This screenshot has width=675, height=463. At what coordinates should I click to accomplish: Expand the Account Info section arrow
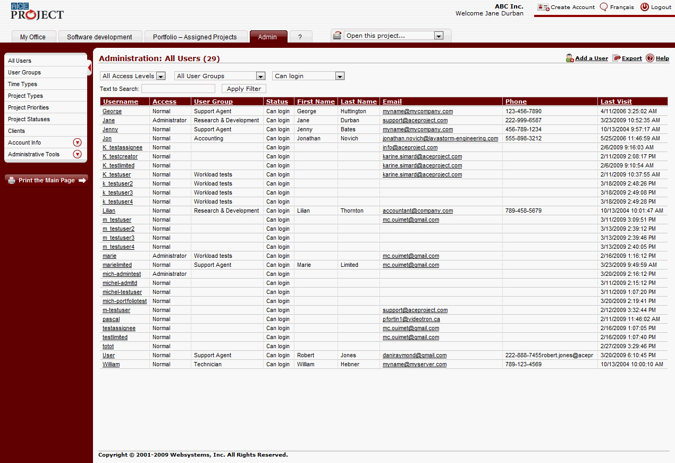pyautogui.click(x=77, y=142)
